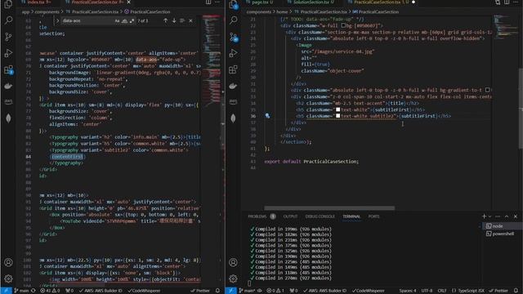Open More Actions in left editor title
Viewport: 523px width, 294px height.
[x=217, y=2]
